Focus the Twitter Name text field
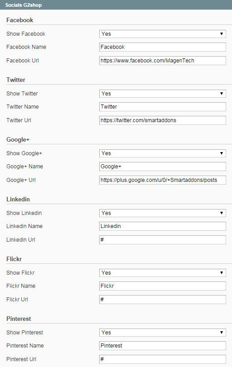The image size is (232, 367). point(162,107)
